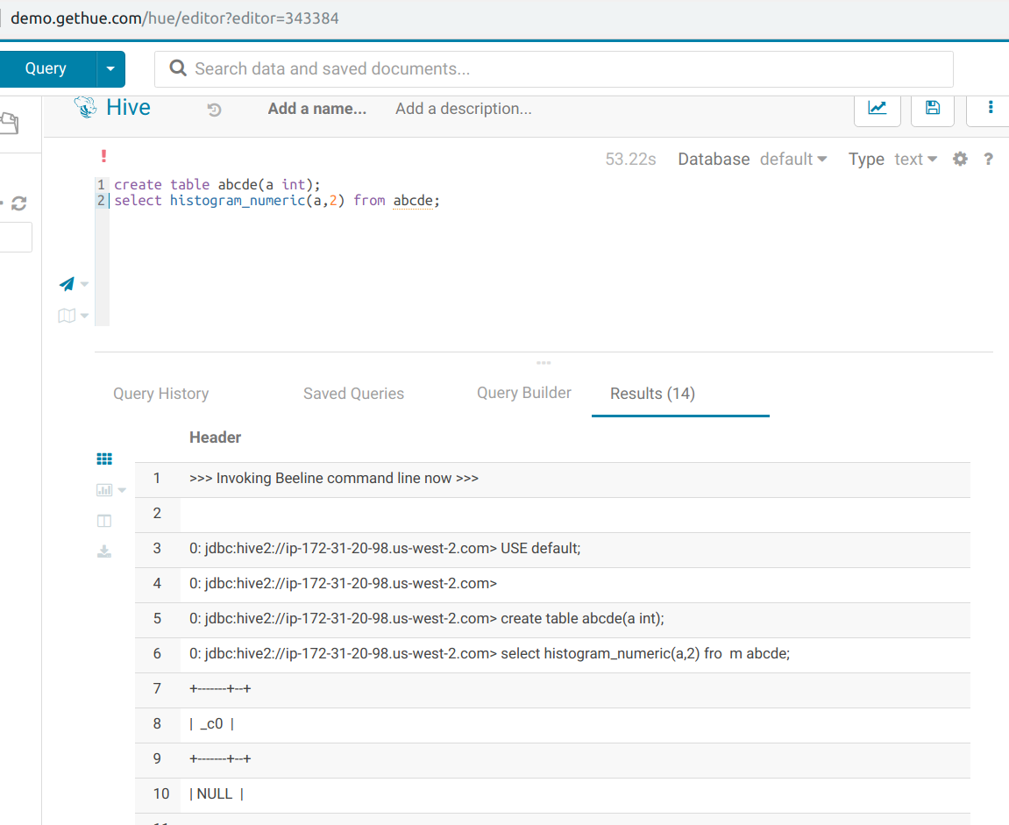Open the Type text dropdown
1009x825 pixels.
[916, 159]
